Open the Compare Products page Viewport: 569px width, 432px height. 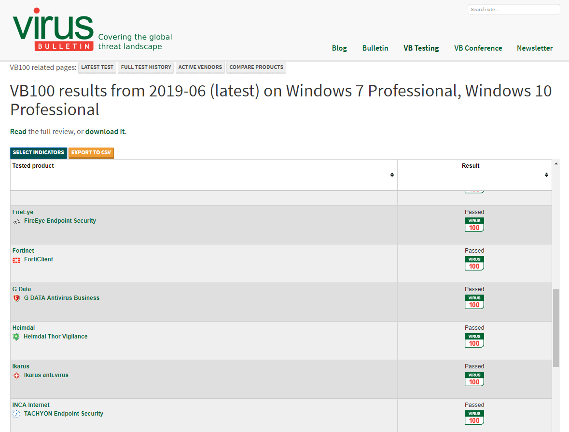point(256,67)
